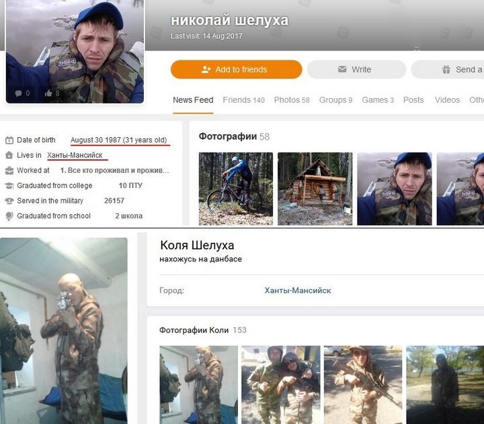Open the Groups 9 tab
Viewport: 484px width, 424px height.
pyautogui.click(x=335, y=100)
